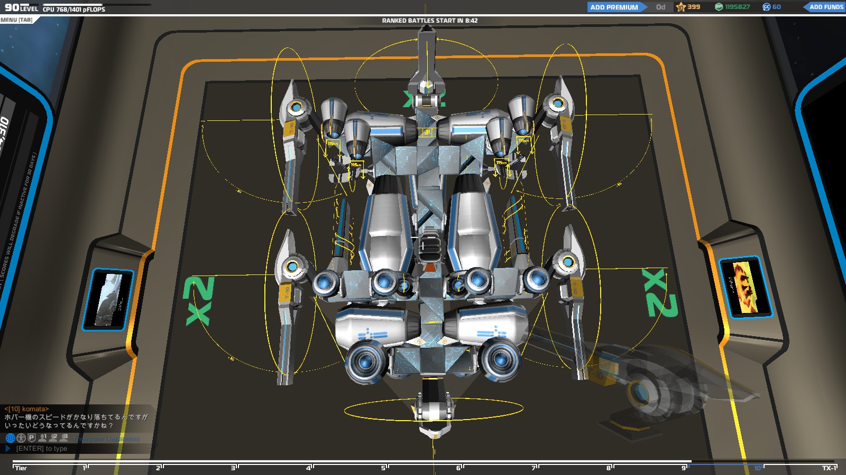Select the platoon chat P shield icon

click(x=32, y=438)
